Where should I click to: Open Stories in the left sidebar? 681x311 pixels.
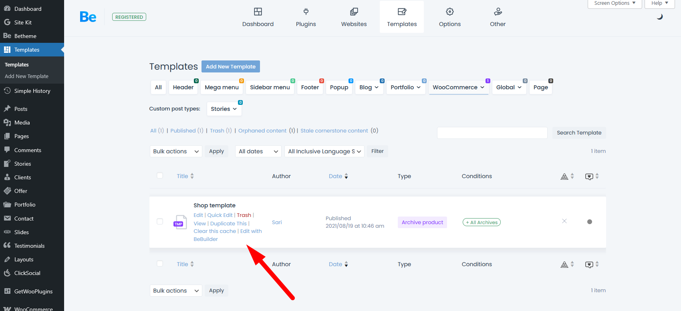click(22, 164)
